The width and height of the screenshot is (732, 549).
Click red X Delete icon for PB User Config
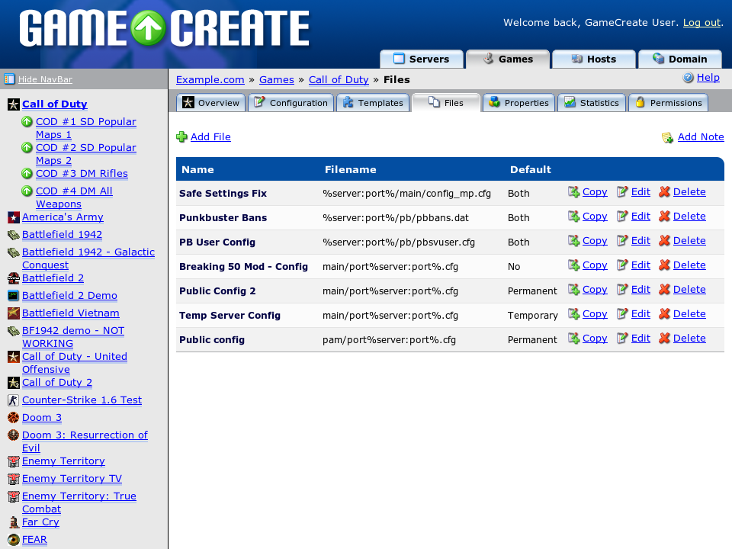click(664, 240)
